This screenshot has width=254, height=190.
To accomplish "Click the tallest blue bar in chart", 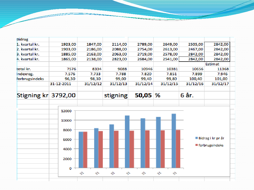I will click(174, 141).
